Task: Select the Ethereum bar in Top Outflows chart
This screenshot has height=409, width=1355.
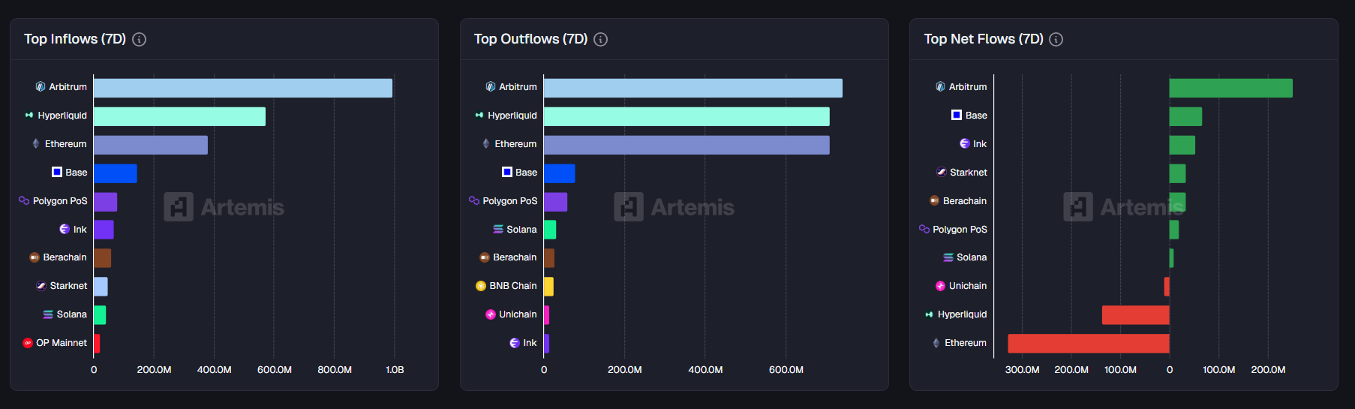Action: (686, 145)
